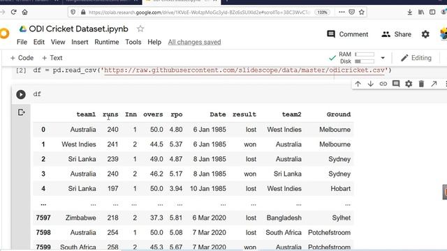The image size is (447, 251).
Task: Open the Colab settings gear
Action: [425, 34]
